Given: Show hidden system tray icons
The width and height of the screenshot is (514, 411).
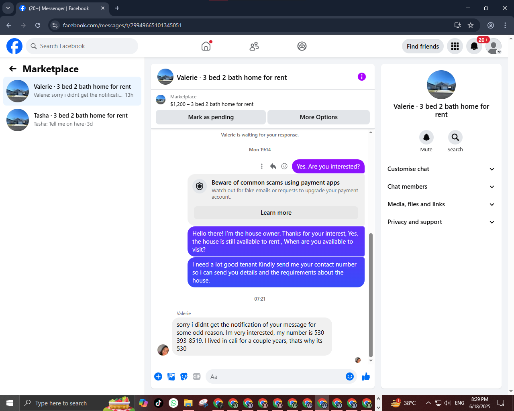Looking at the screenshot, I should click(x=428, y=403).
